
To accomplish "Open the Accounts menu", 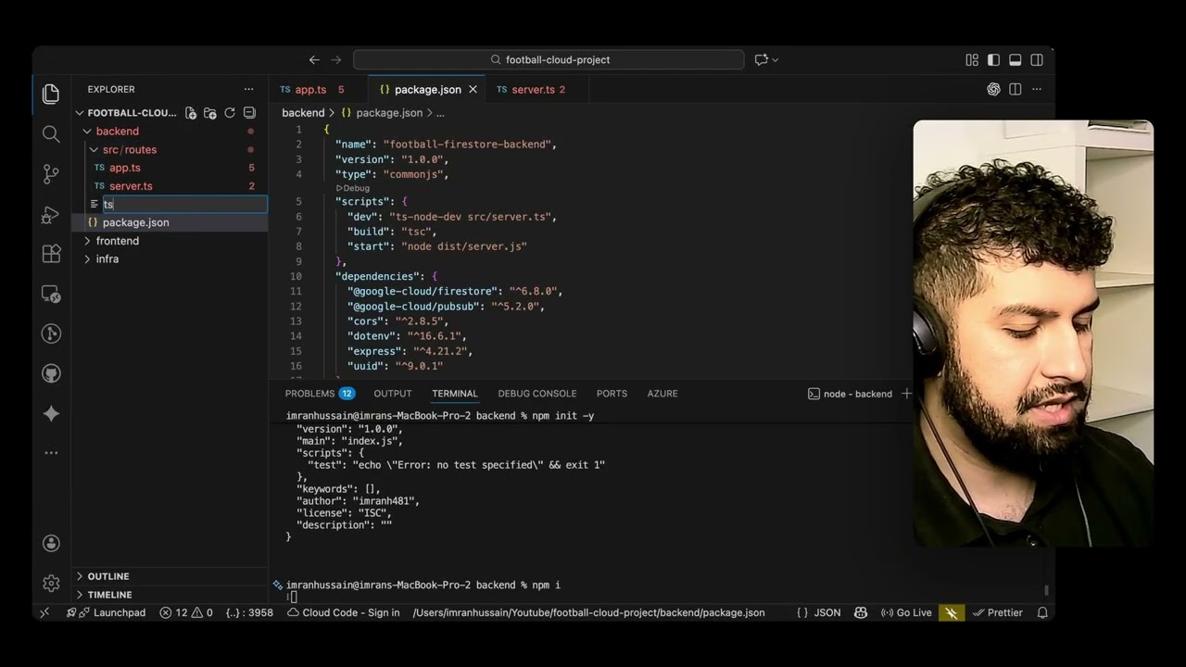I will [x=51, y=543].
